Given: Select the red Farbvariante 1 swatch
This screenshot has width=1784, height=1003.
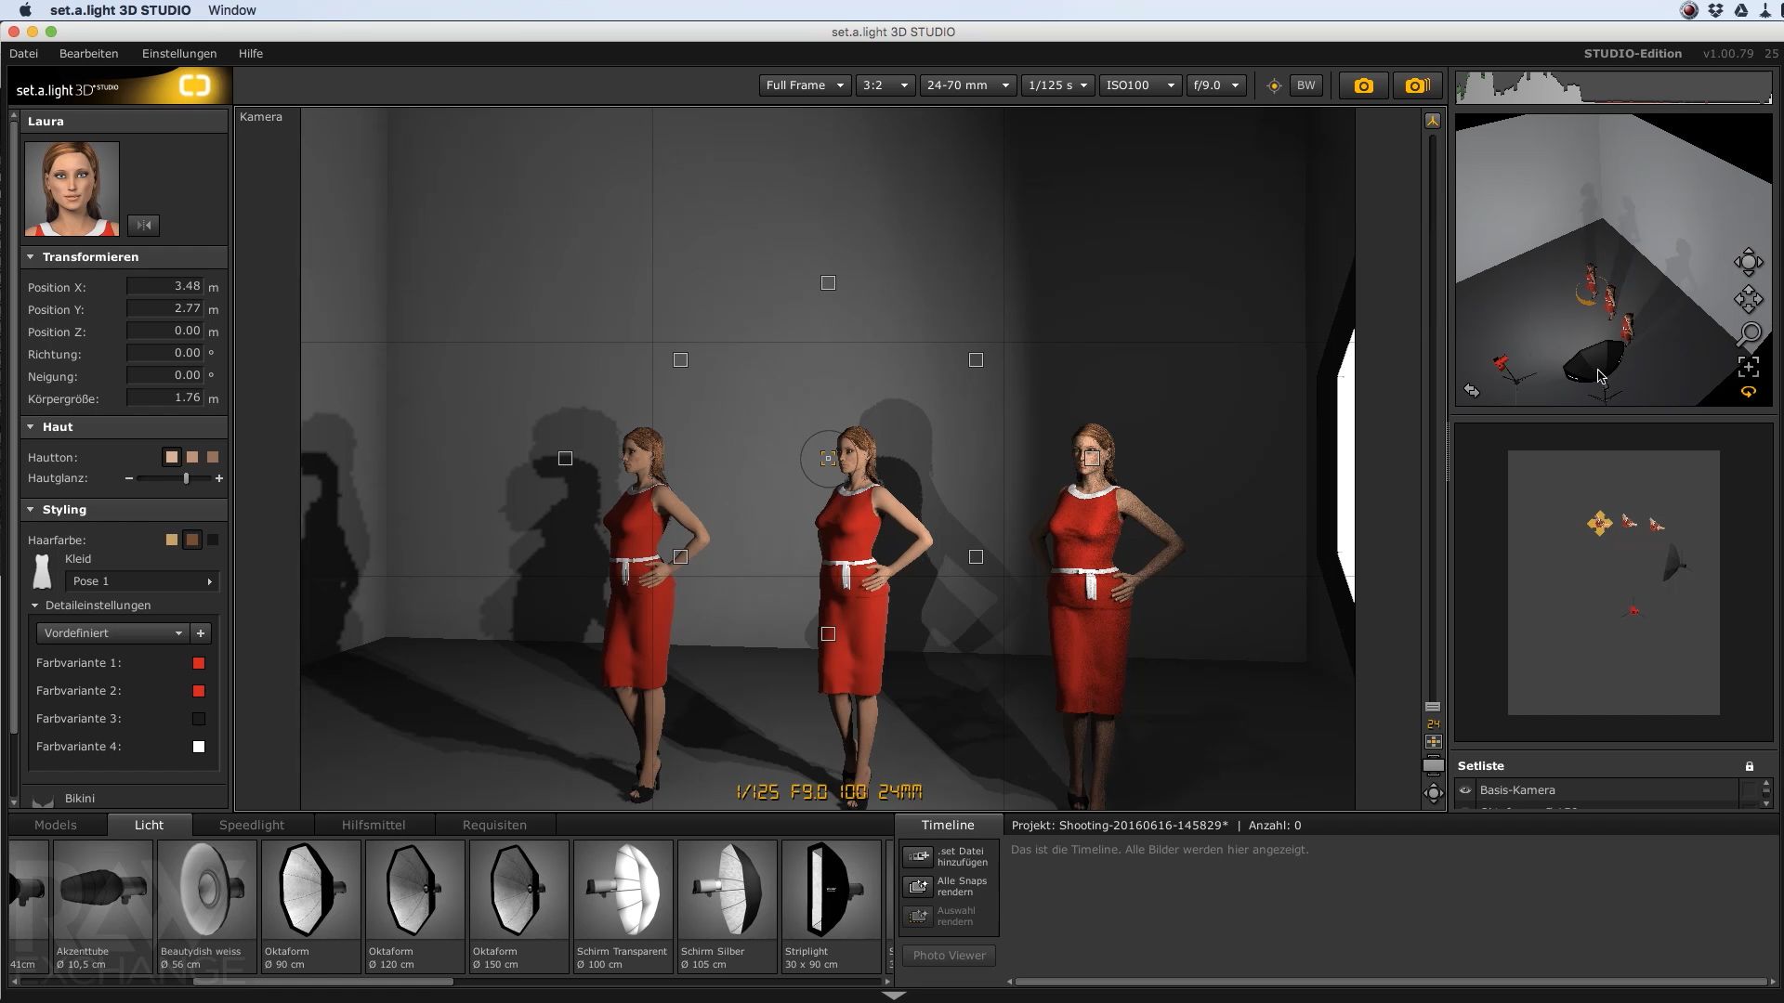Looking at the screenshot, I should tap(198, 663).
